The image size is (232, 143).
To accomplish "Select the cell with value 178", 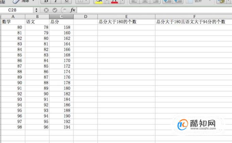I will (x=62, y=83).
